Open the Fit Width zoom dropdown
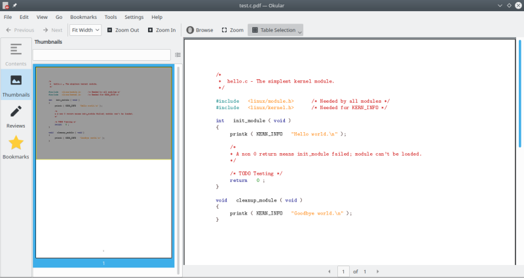 85,30
